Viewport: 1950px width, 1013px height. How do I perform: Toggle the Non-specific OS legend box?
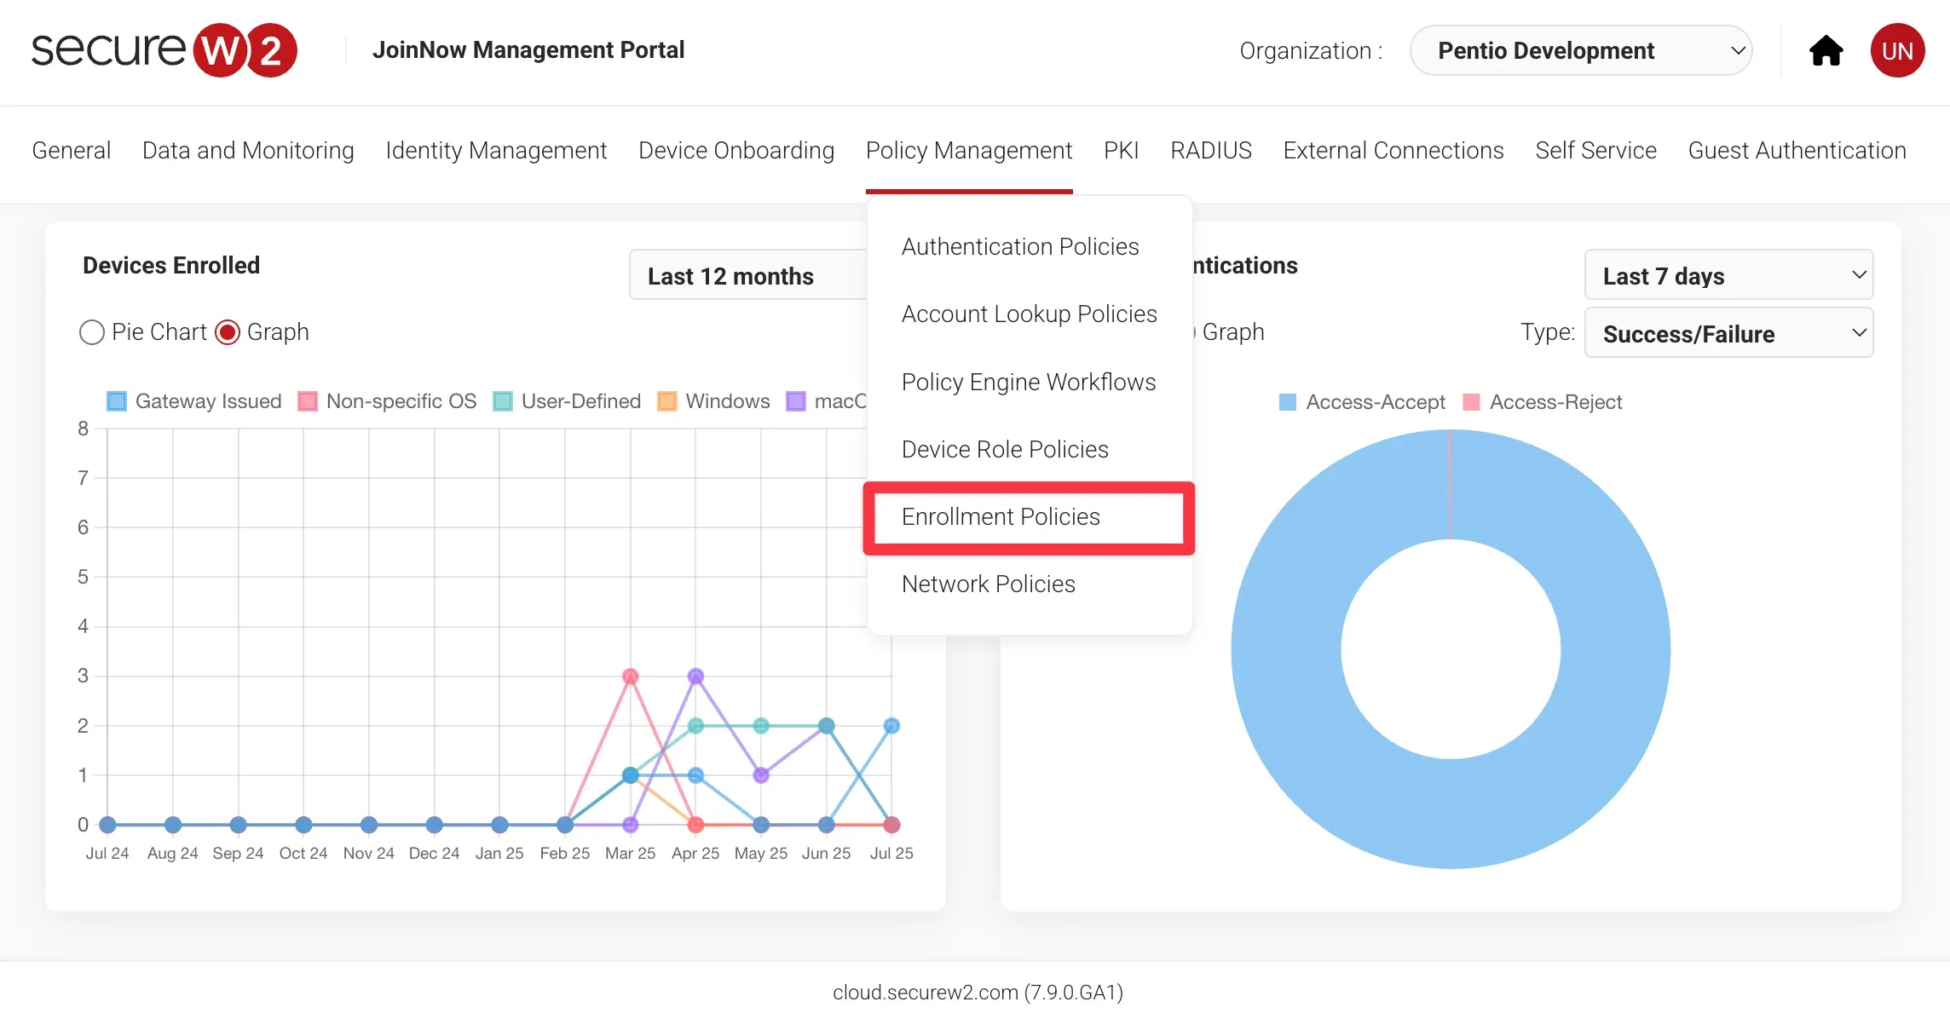(x=308, y=401)
